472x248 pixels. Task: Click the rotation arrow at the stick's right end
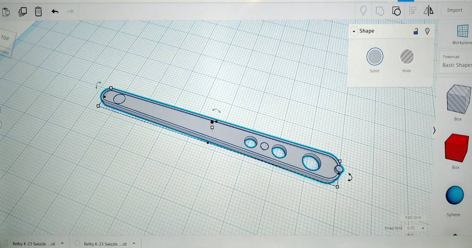[x=350, y=177]
